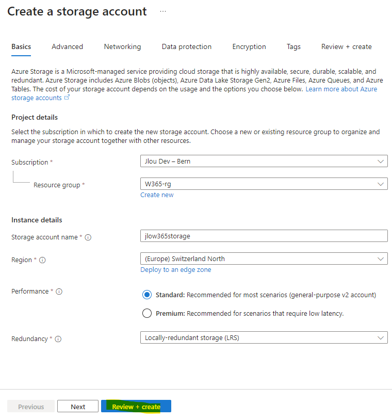
Task: Open the Encryption tab
Action: pos(249,46)
